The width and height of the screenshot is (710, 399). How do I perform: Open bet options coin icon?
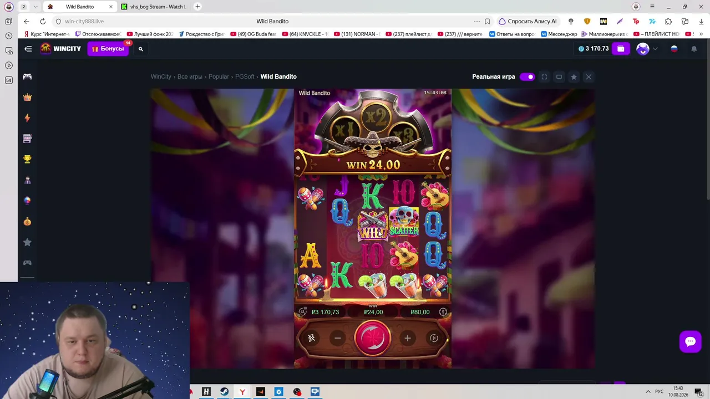443,312
